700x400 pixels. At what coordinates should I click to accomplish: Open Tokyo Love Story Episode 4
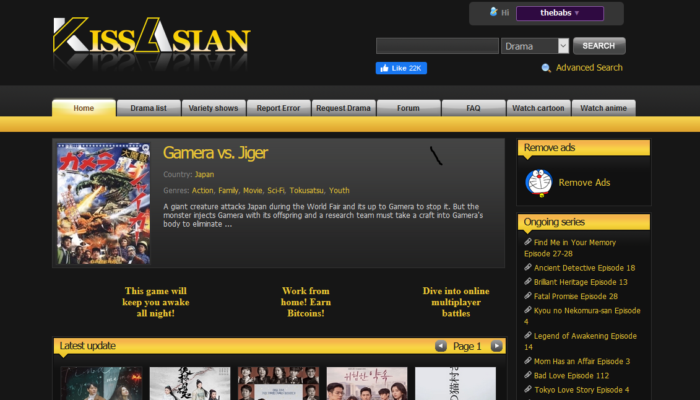point(582,390)
